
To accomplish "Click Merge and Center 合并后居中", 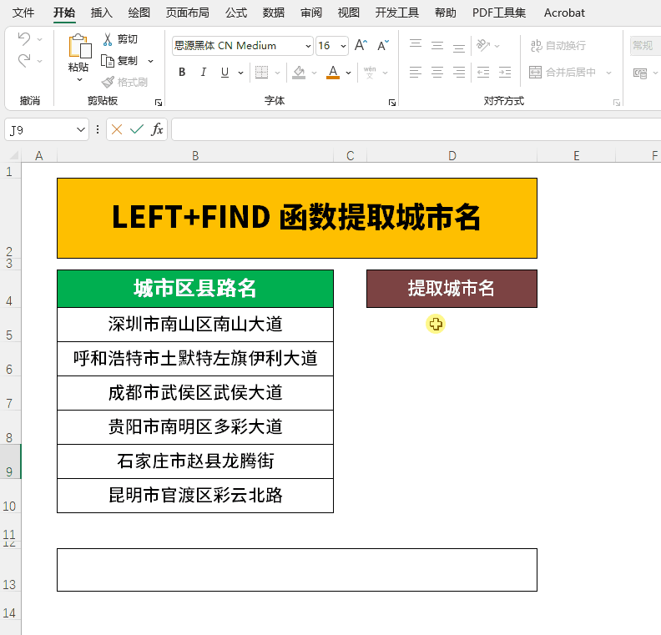I will tap(563, 73).
